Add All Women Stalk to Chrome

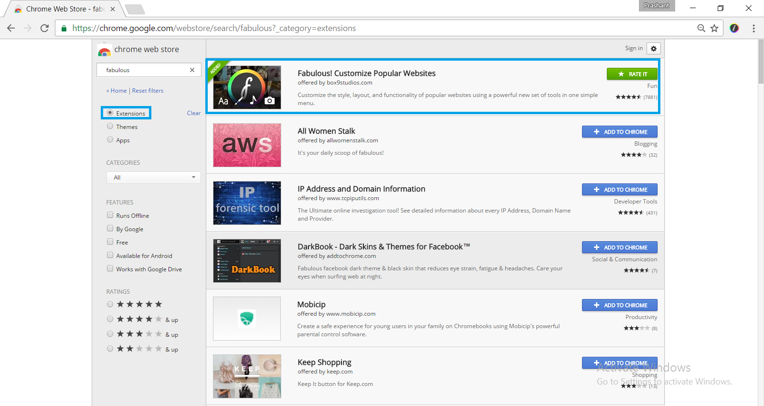619,132
